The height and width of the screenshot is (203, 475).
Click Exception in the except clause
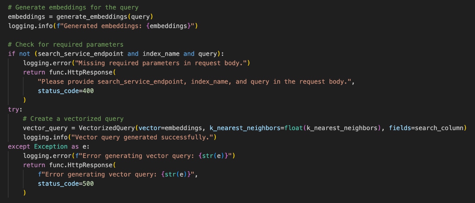tap(51, 146)
